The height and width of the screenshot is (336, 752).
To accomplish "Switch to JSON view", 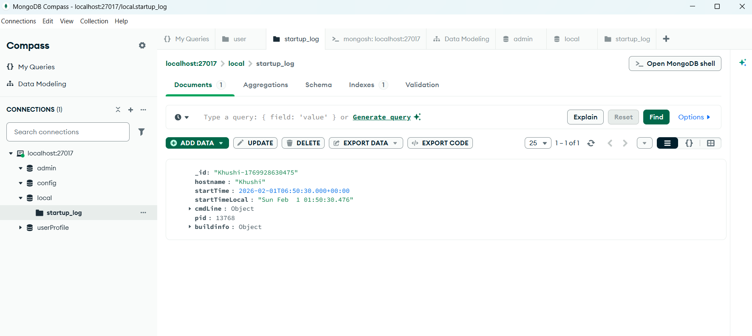I will [689, 143].
